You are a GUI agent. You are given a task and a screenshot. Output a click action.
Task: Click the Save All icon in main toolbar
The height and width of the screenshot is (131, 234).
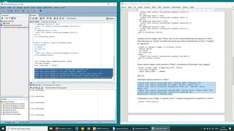11,11
